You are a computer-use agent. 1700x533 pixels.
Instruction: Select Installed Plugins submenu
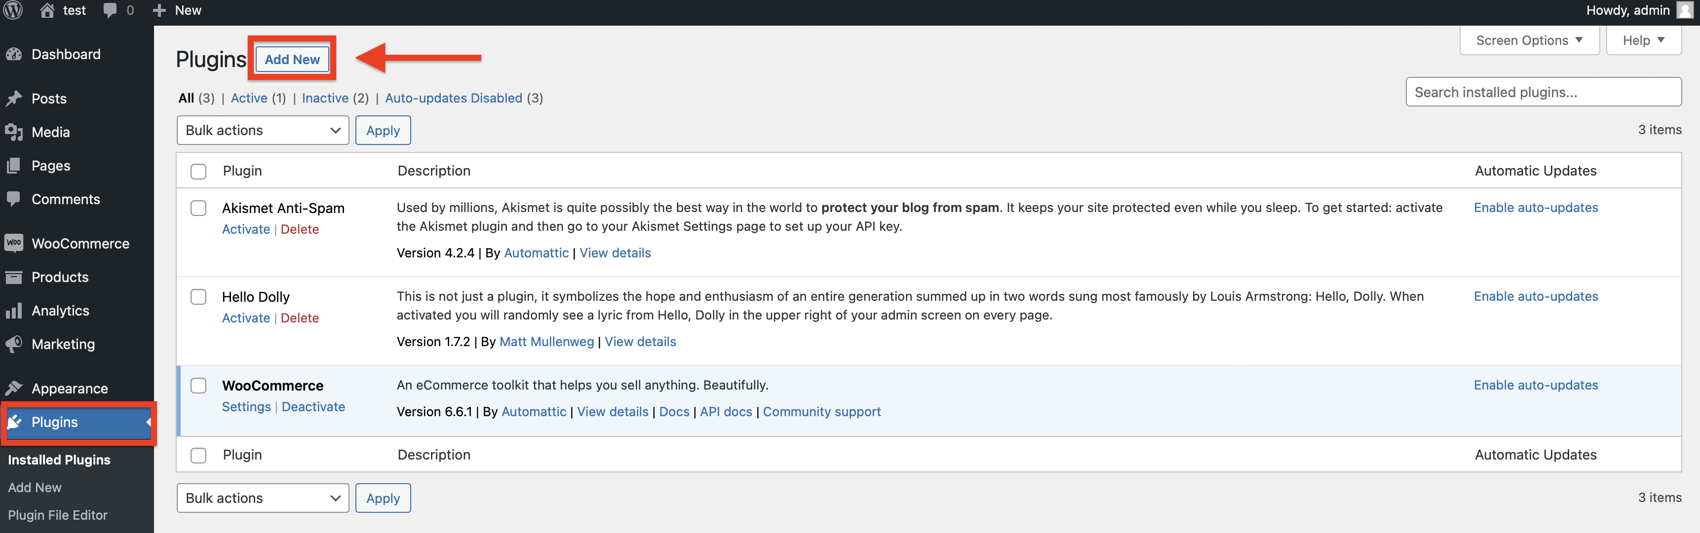pos(59,460)
